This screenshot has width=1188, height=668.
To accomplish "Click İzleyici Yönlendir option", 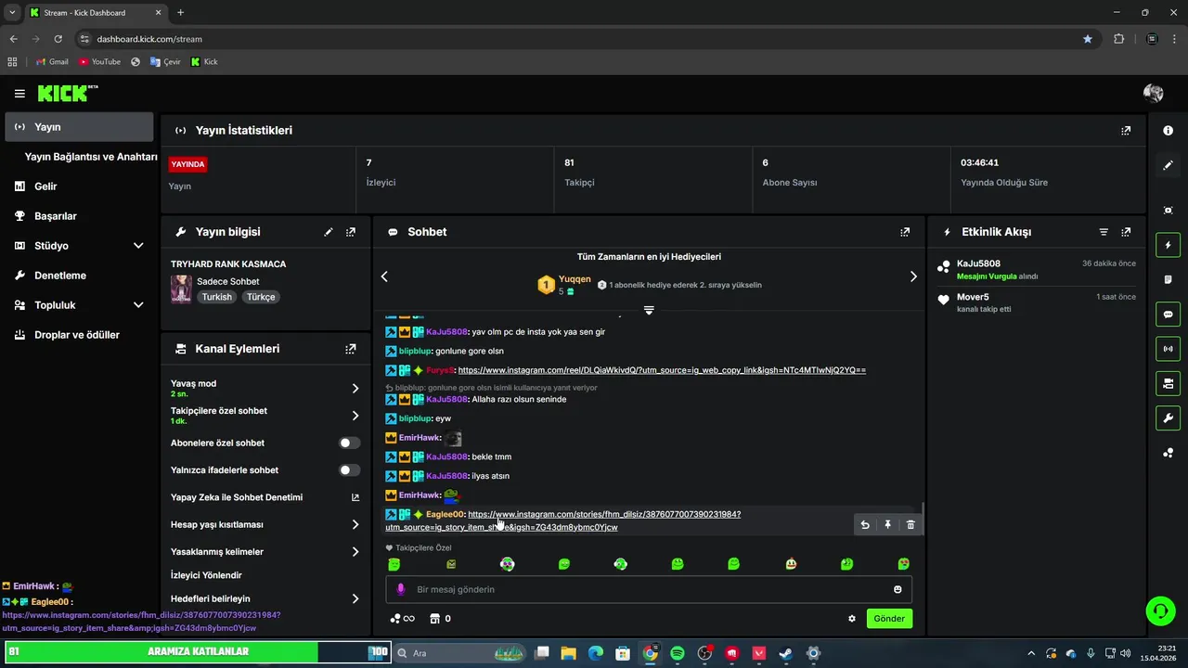I will click(206, 575).
